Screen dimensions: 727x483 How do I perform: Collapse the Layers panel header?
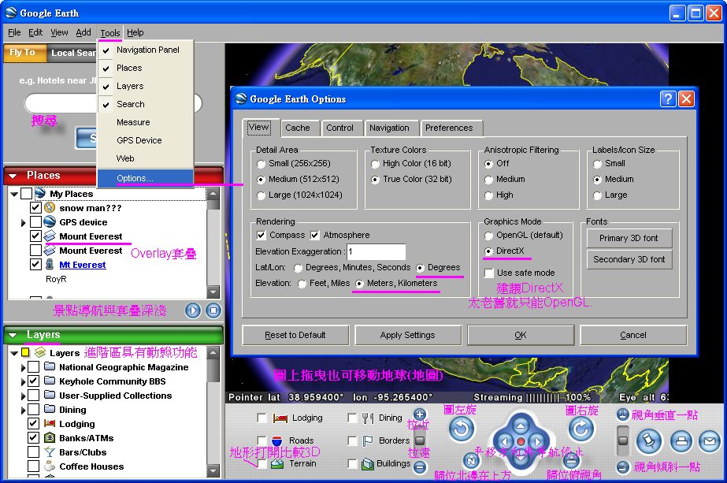coord(13,335)
